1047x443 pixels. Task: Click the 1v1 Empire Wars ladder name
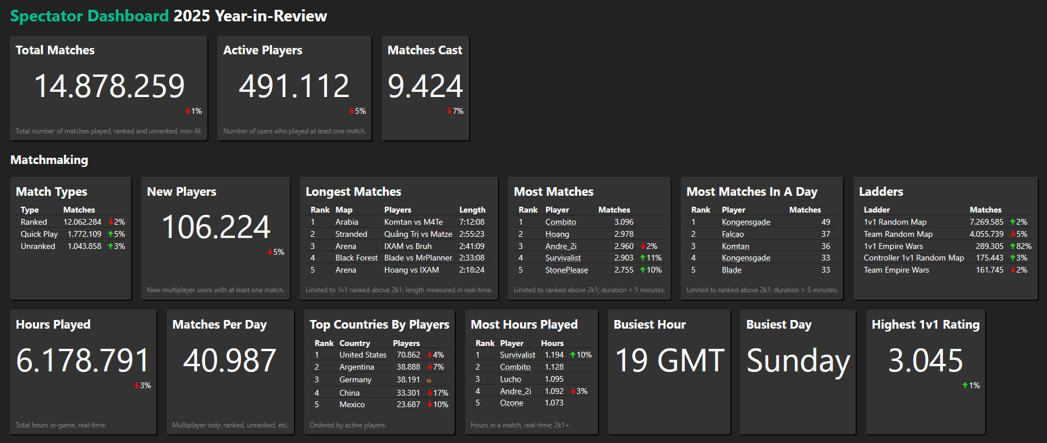pyautogui.click(x=893, y=246)
